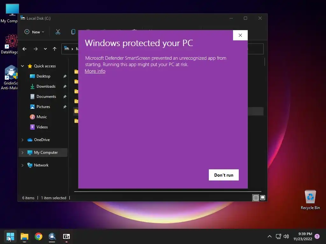Click the Don't run button
The height and width of the screenshot is (244, 326).
[224, 175]
